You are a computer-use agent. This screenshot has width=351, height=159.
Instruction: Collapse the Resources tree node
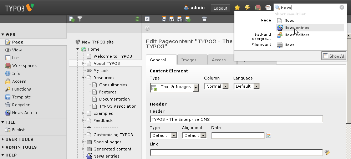(83, 78)
